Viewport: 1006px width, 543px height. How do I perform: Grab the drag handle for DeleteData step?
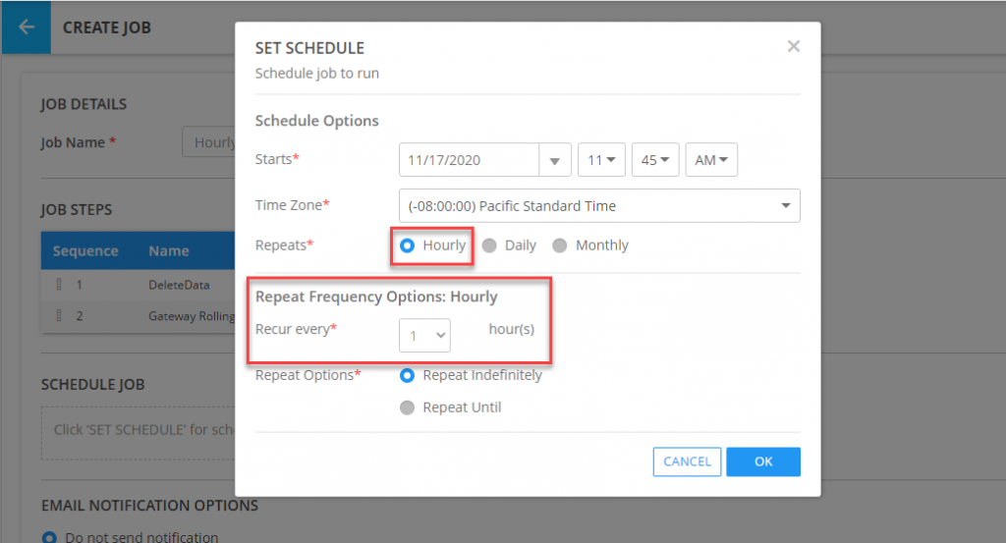tap(59, 285)
